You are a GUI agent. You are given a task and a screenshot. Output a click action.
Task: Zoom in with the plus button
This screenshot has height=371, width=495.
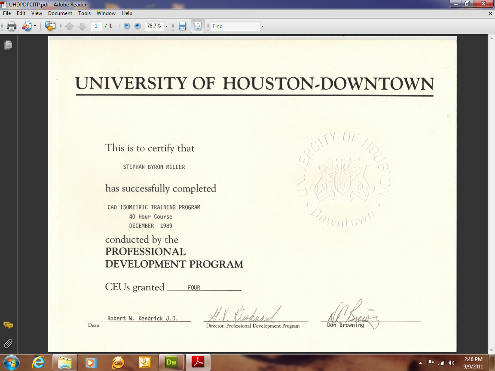click(x=137, y=26)
